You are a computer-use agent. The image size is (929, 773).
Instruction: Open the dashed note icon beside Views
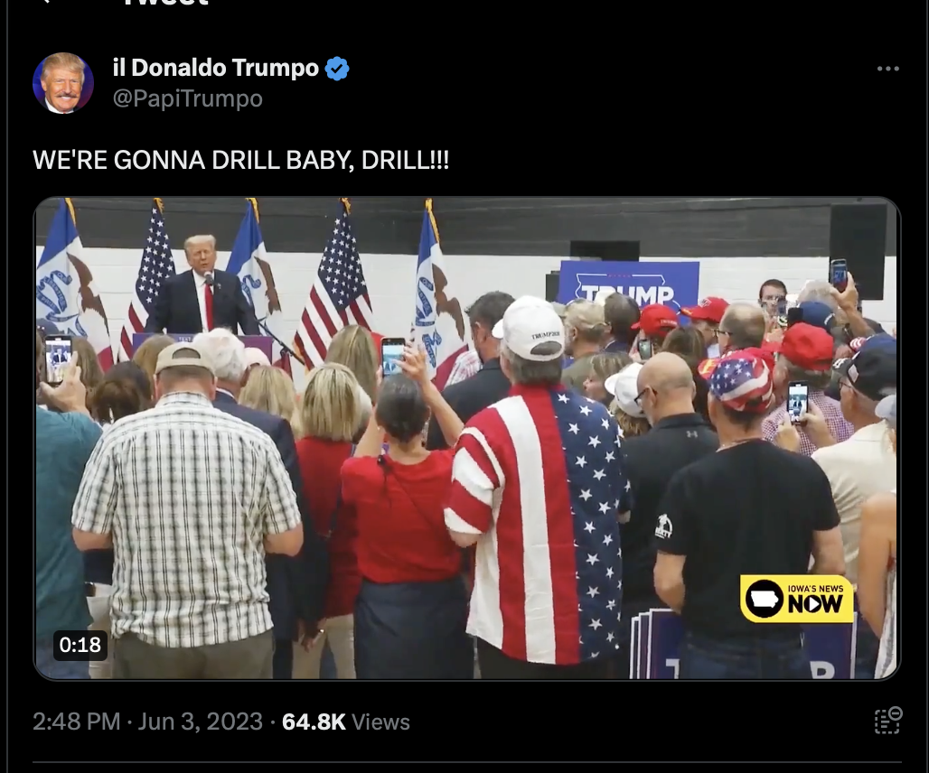pos(888,721)
